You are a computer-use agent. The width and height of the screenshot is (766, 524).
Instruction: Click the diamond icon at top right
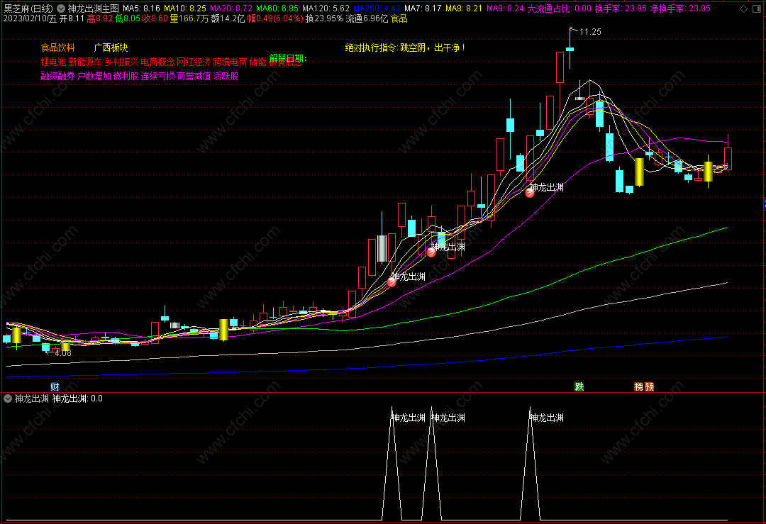[743, 9]
